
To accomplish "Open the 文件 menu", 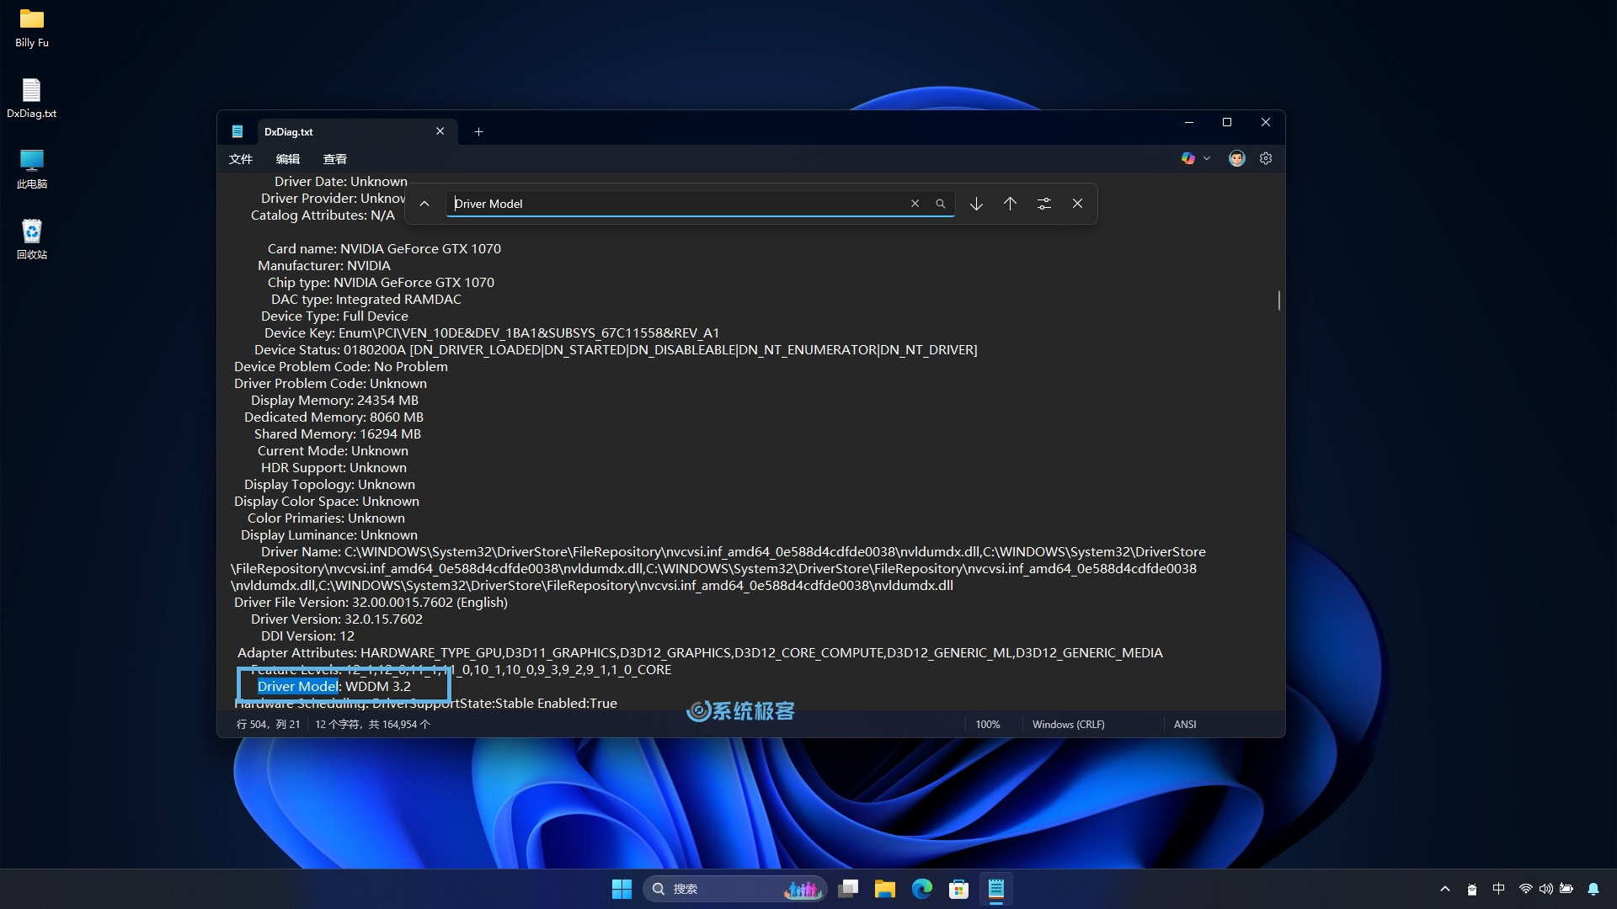I will pos(241,159).
